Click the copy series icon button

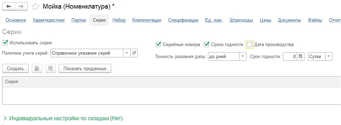pyautogui.click(x=37, y=69)
